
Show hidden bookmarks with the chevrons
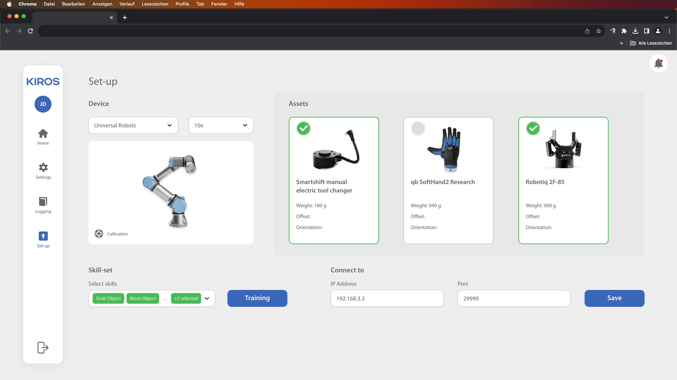[x=621, y=43]
